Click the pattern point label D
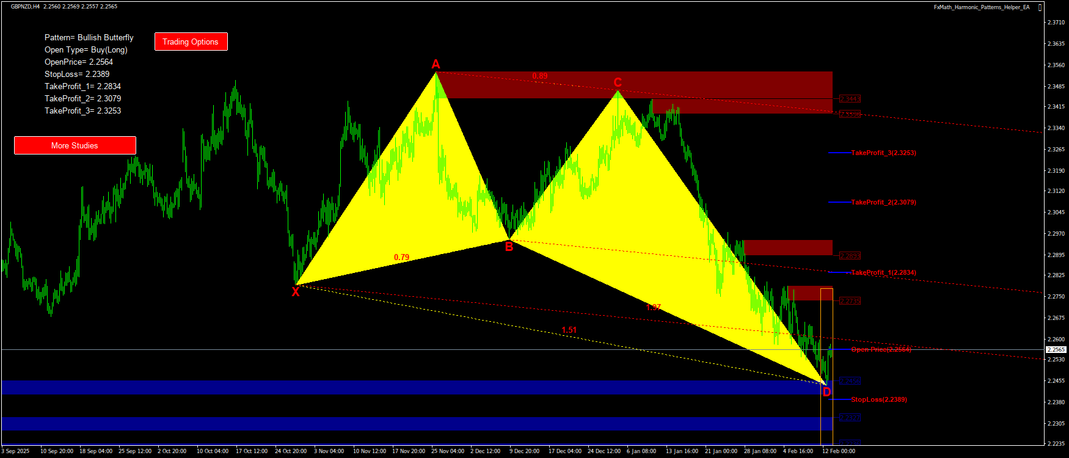Viewport: 1069px width, 458px height. (826, 392)
